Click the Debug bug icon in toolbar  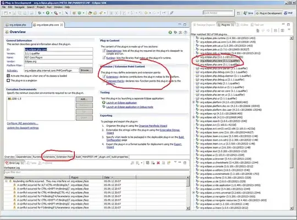pos(40,13)
